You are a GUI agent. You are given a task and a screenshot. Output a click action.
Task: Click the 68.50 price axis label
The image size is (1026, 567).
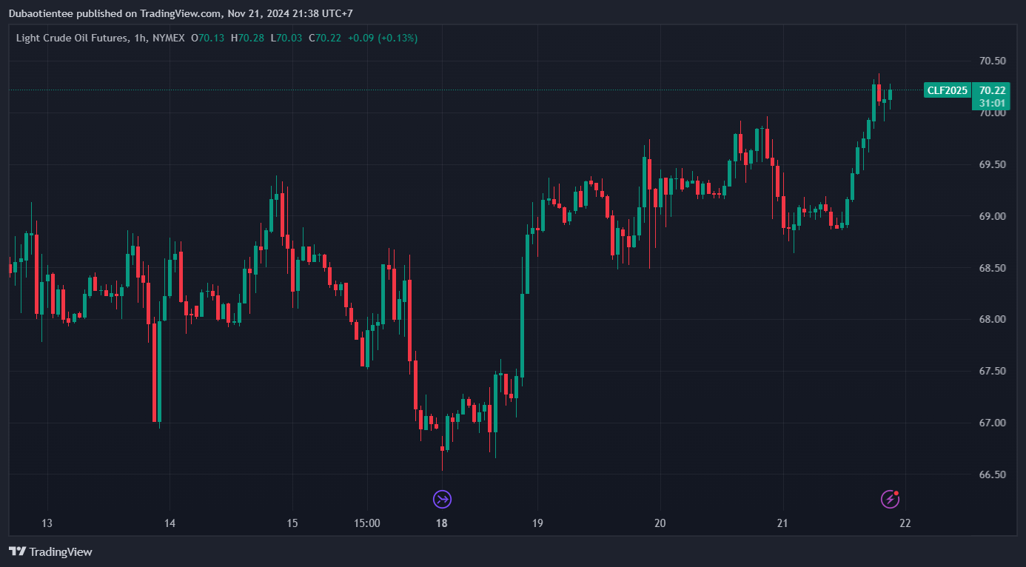[x=992, y=268]
